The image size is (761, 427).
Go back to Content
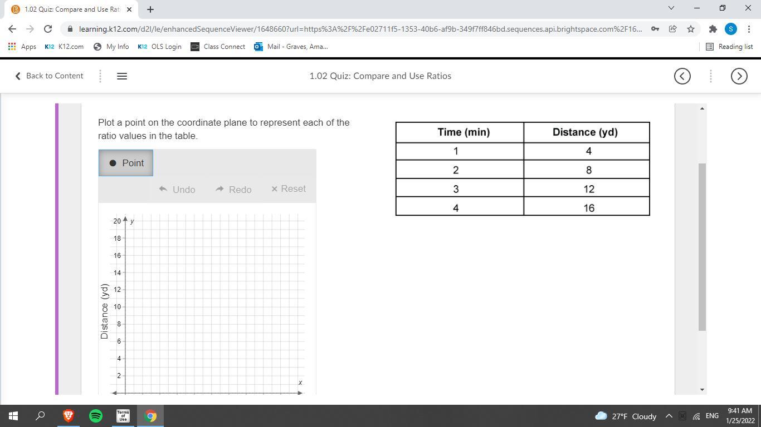[49, 76]
